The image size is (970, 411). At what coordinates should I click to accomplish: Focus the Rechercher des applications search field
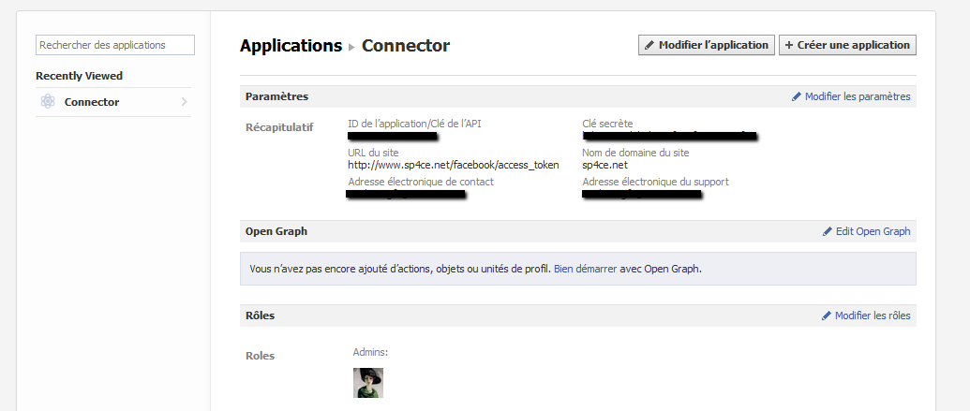coord(115,45)
